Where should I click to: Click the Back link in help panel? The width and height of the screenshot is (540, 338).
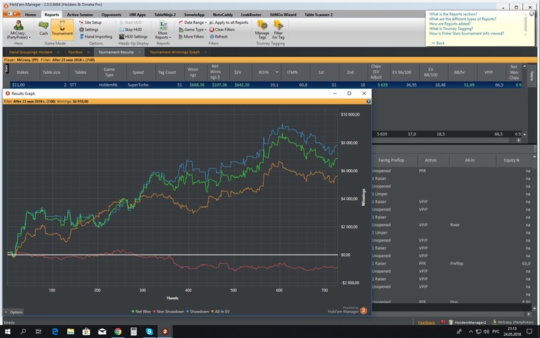click(438, 43)
